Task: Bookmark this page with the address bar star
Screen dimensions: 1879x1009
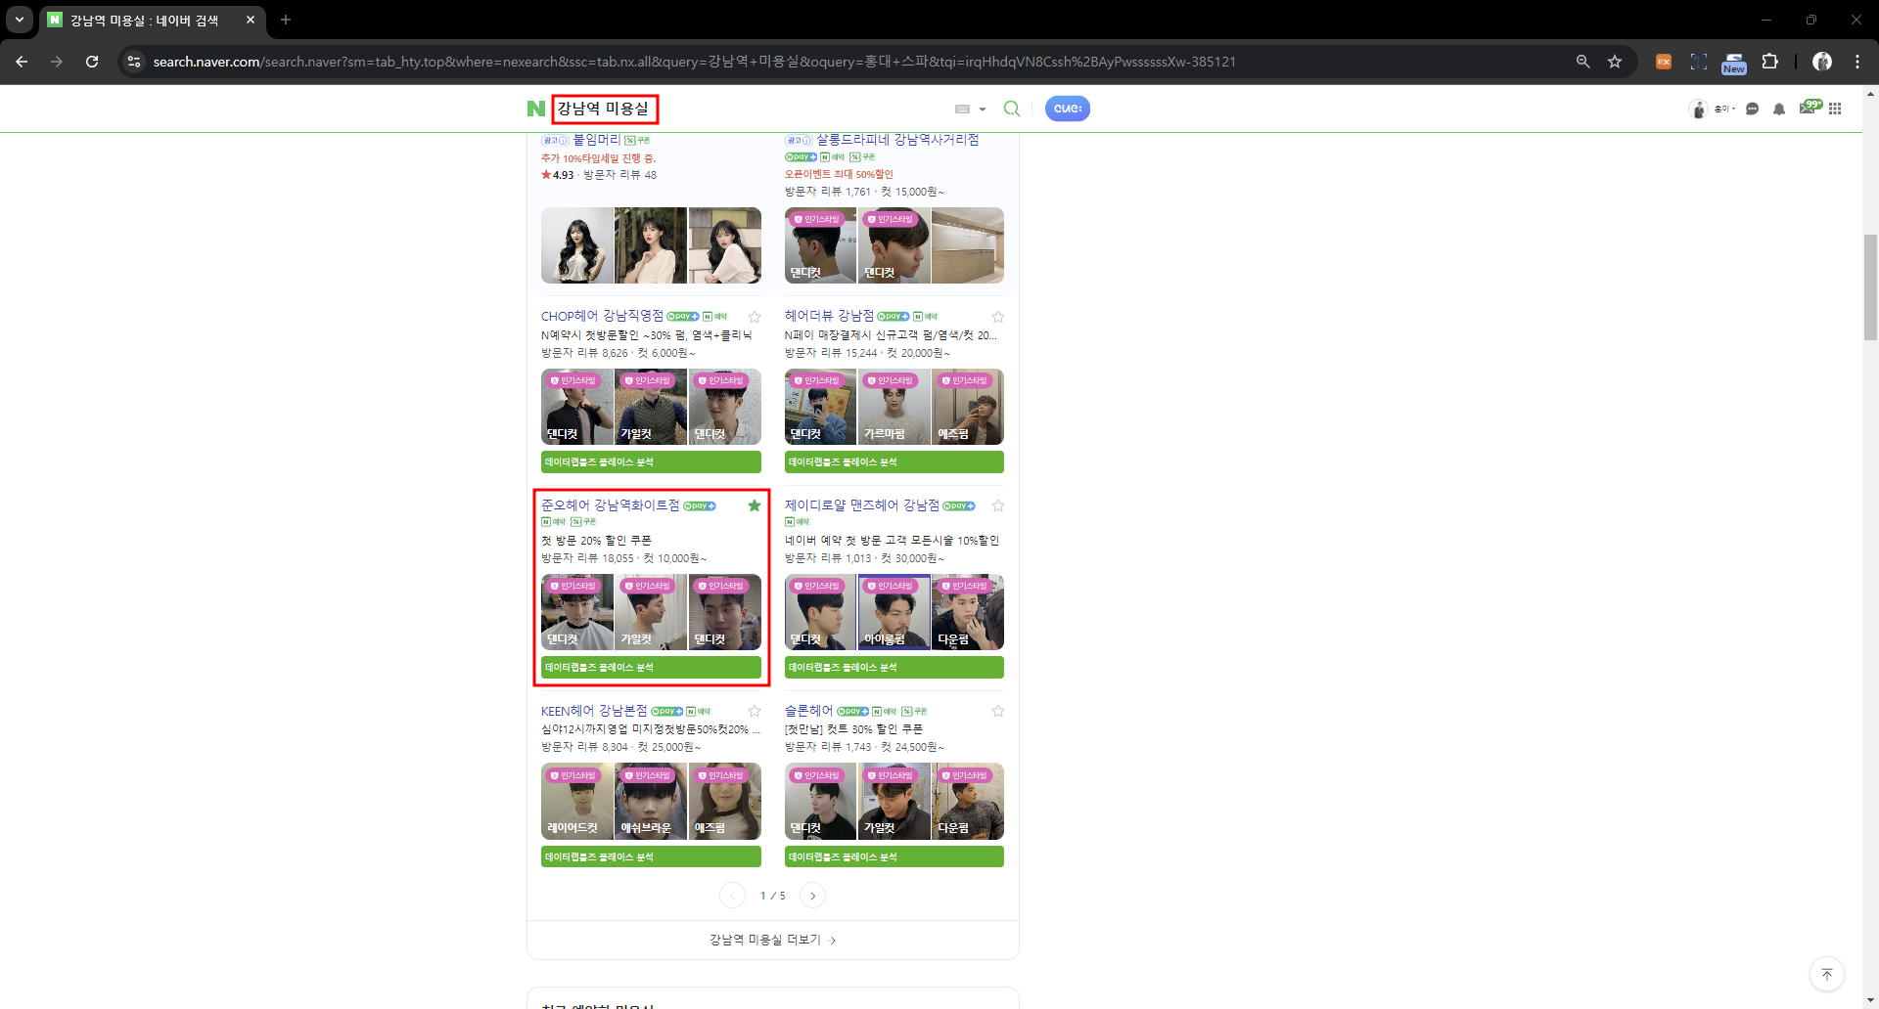Action: pos(1615,62)
